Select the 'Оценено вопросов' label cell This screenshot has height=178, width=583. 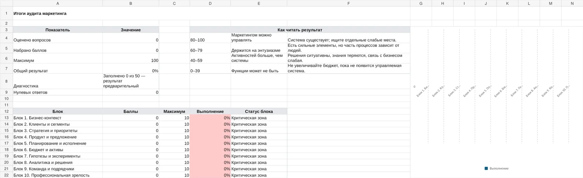pyautogui.click(x=58, y=38)
